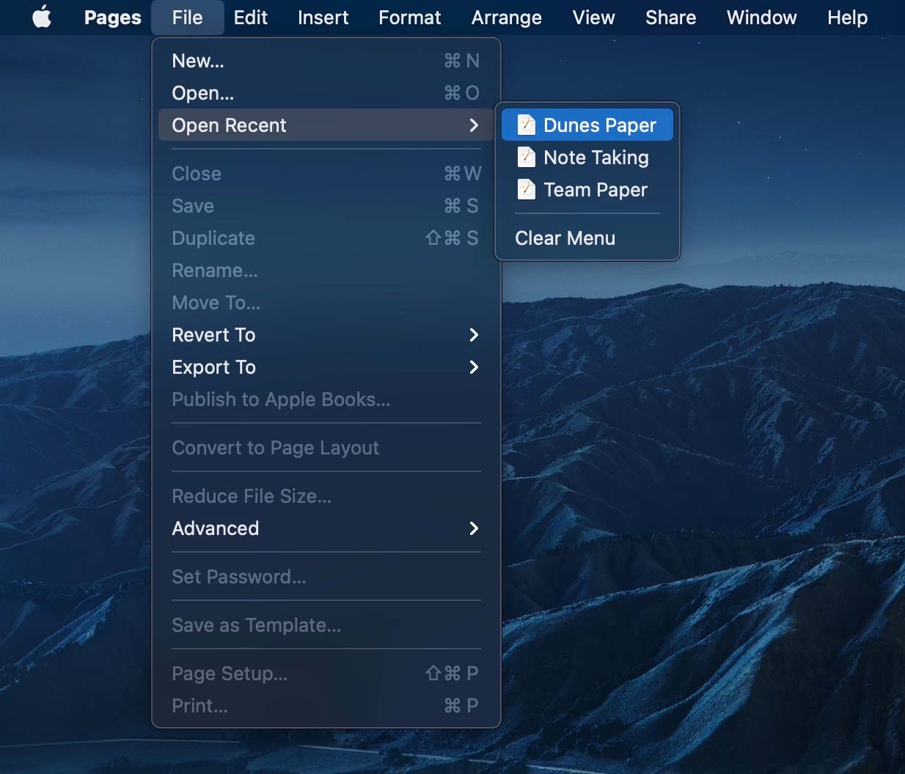Open the Apple logo menu
Image resolution: width=905 pixels, height=774 pixels.
pyautogui.click(x=43, y=17)
